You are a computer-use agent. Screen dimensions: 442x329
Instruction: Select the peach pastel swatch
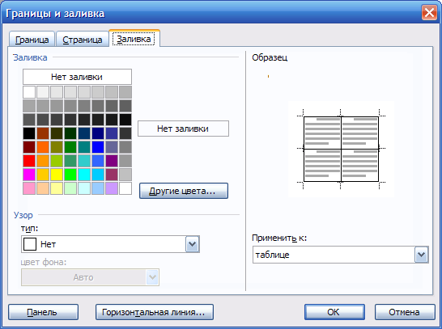click(43, 188)
